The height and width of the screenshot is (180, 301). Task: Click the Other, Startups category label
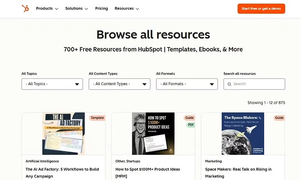[x=128, y=161]
